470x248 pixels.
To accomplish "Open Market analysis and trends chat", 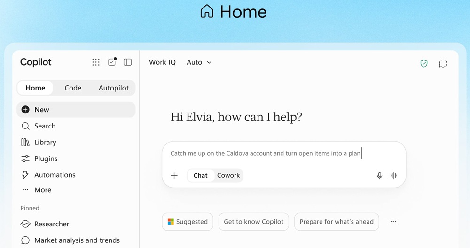I will point(76,240).
